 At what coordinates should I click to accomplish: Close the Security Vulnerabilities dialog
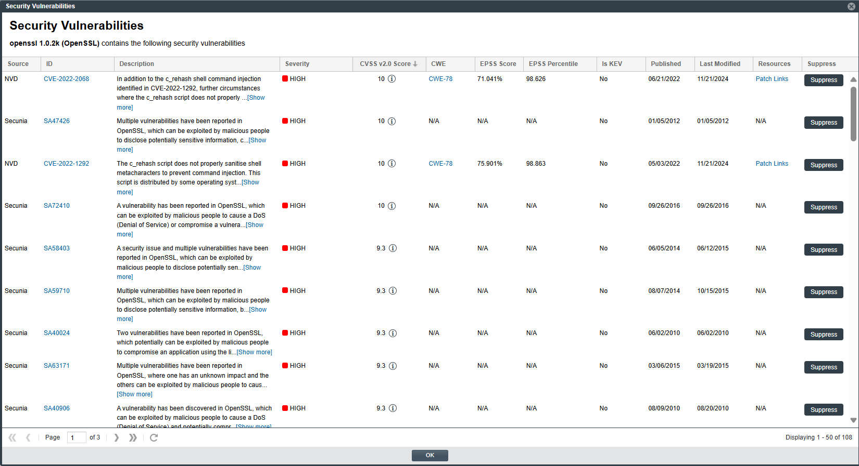851,6
